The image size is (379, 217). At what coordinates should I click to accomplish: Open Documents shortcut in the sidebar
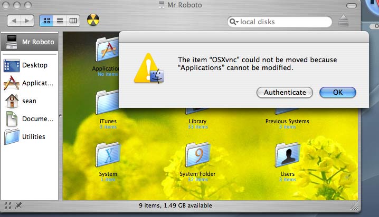pos(29,119)
